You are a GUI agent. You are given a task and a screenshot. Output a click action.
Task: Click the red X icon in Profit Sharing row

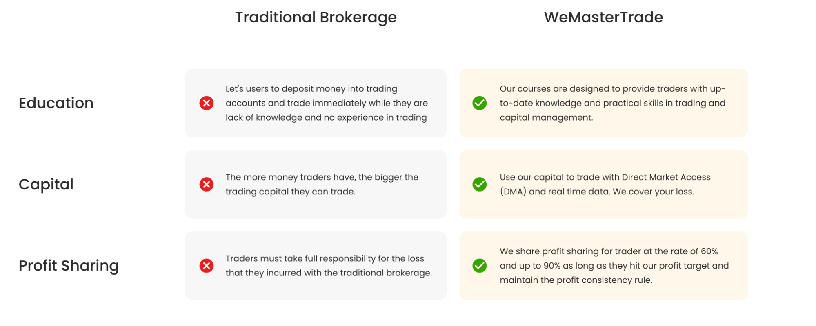click(207, 266)
